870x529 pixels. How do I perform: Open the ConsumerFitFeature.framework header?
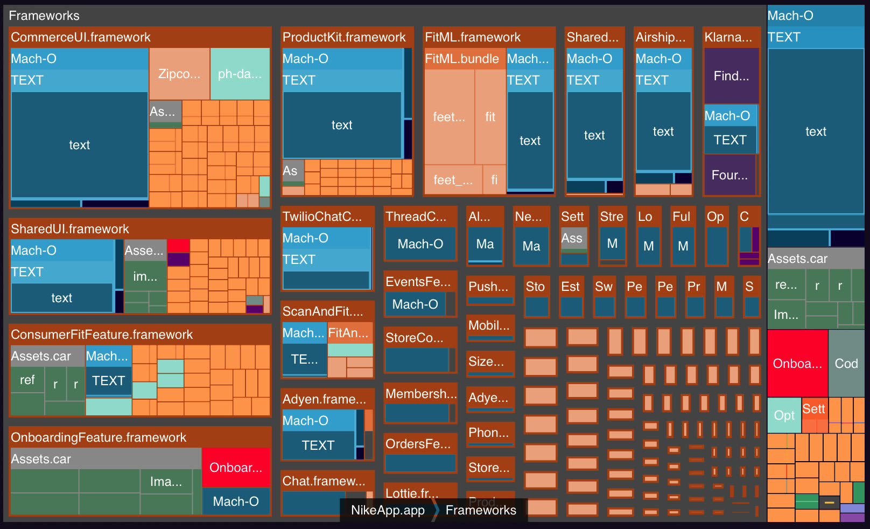(140, 335)
